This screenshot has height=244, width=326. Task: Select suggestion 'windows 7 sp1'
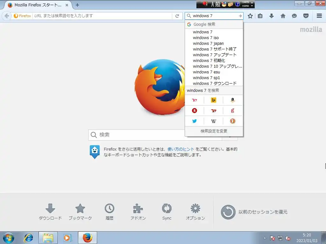[214, 78]
